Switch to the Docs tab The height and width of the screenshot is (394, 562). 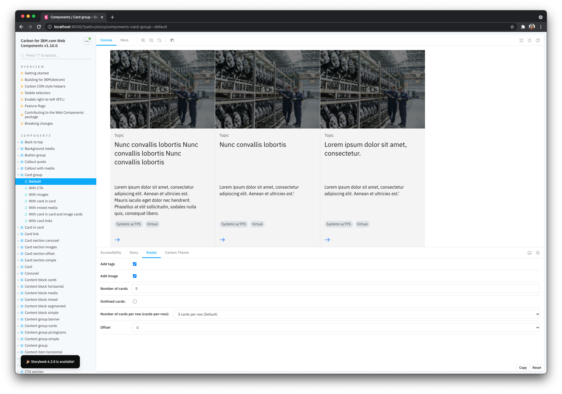click(124, 40)
